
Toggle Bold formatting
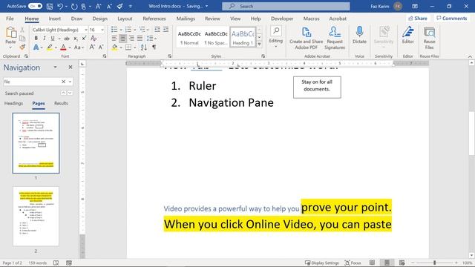[x=36, y=39]
